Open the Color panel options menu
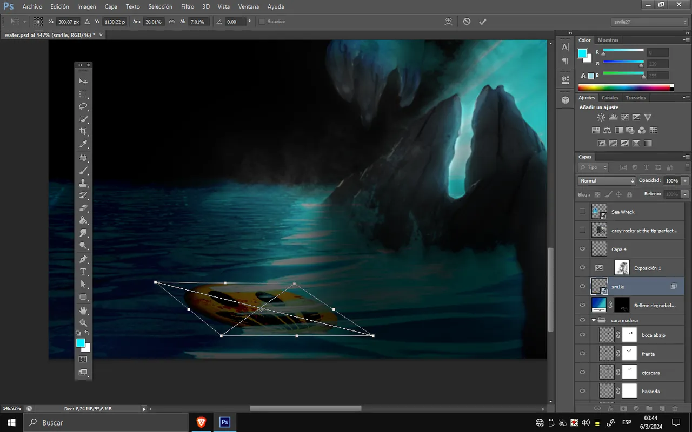This screenshot has width=692, height=432. click(686, 40)
